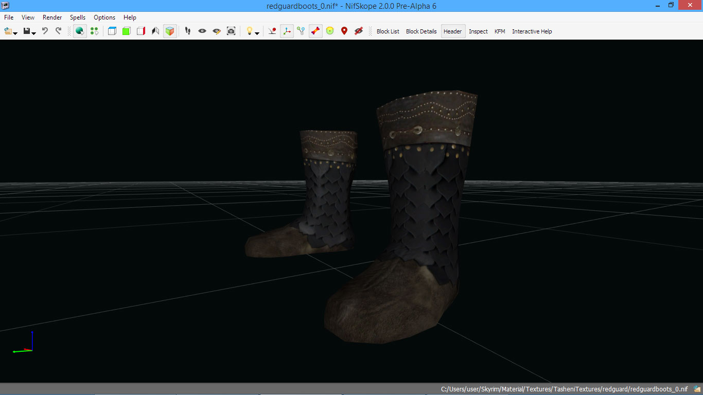
Task: Click the footsteps walk-mode icon
Action: pyautogui.click(x=188, y=31)
